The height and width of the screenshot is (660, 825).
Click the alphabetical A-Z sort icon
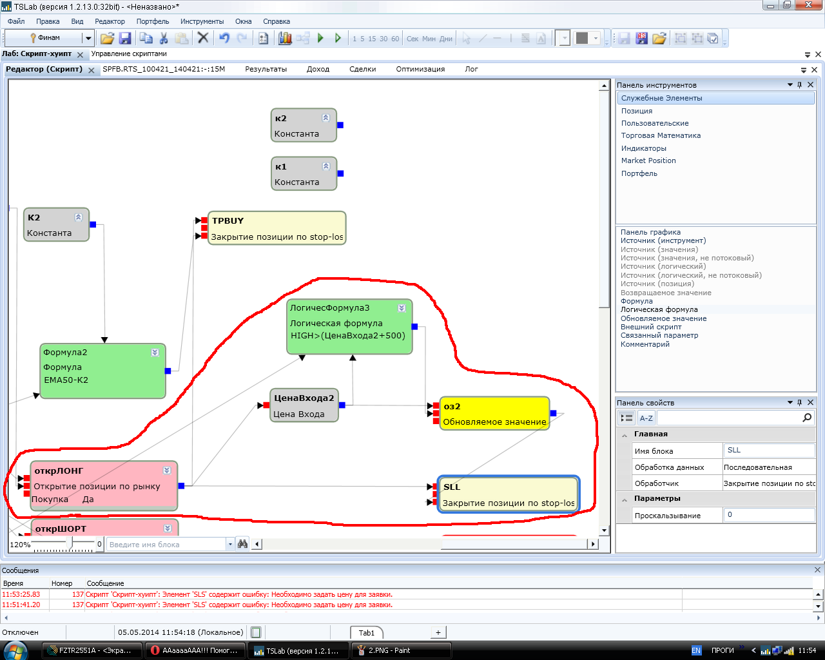pyautogui.click(x=646, y=418)
